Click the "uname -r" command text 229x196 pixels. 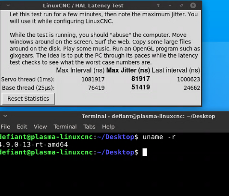pyautogui.click(x=159, y=137)
